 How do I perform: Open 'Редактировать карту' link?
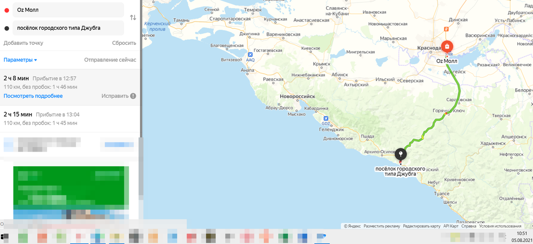(x=422, y=226)
